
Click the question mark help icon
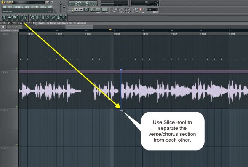[x=64, y=17]
